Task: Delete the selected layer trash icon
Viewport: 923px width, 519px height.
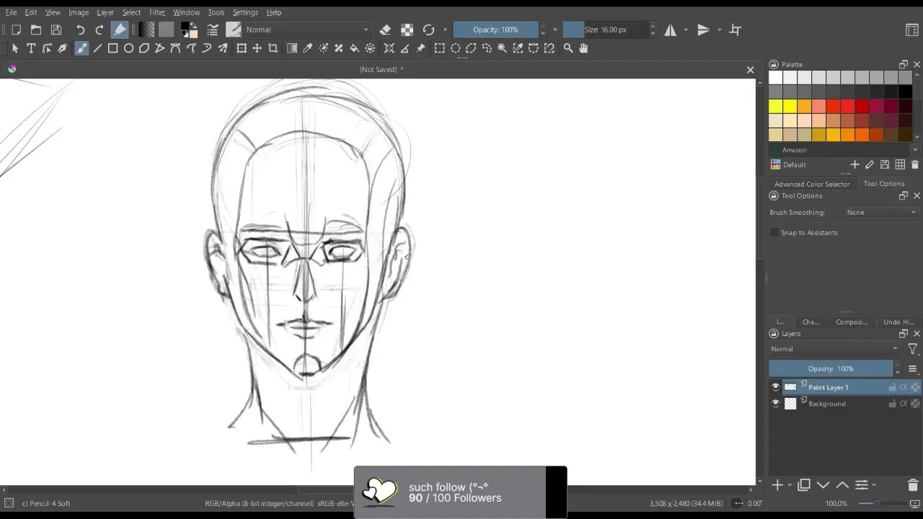Action: [x=913, y=485]
